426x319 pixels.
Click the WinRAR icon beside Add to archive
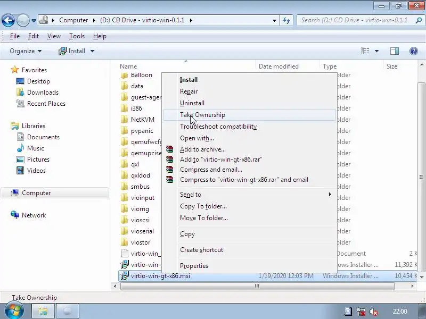coord(169,149)
